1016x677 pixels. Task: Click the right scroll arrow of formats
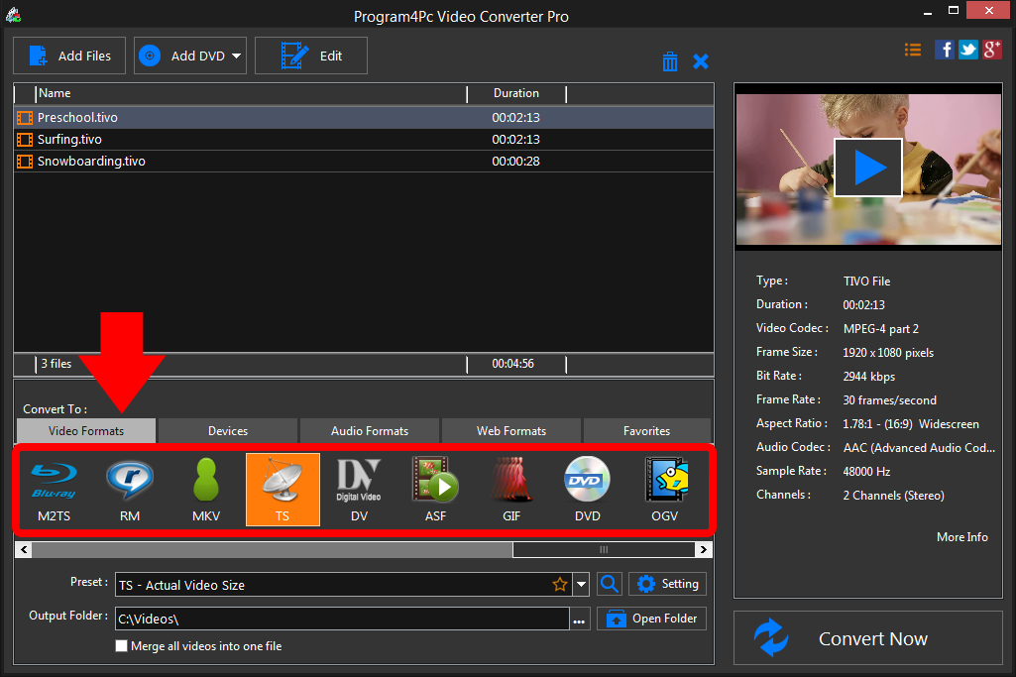click(x=704, y=550)
